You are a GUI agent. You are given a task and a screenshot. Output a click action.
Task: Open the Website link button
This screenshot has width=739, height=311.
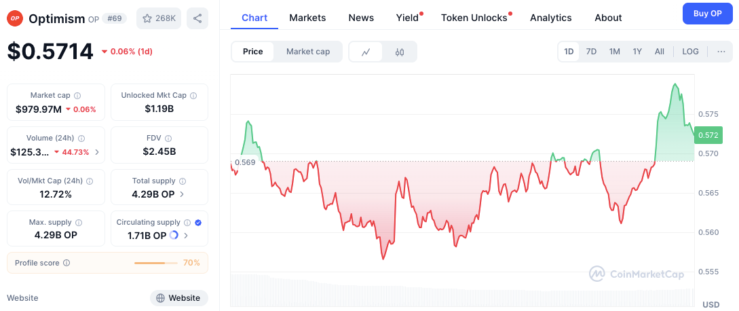(x=178, y=298)
